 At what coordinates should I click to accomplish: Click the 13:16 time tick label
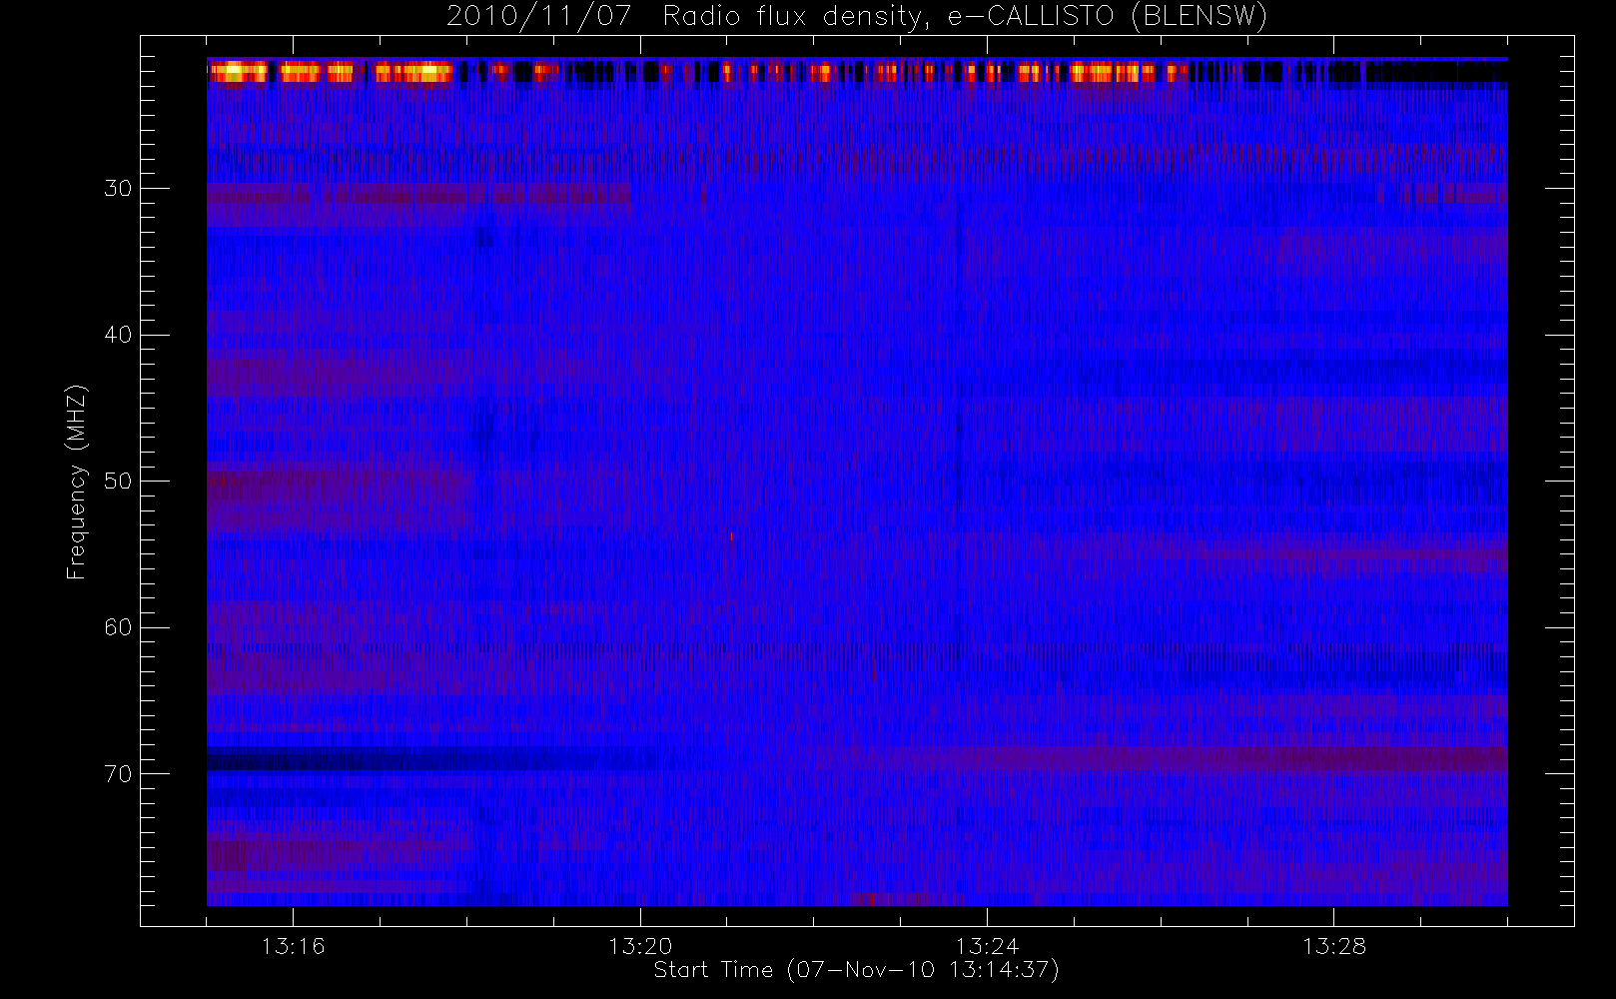pos(294,946)
